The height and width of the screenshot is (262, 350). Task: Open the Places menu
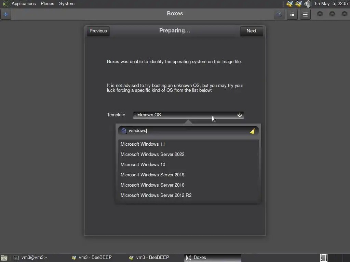[x=47, y=3]
